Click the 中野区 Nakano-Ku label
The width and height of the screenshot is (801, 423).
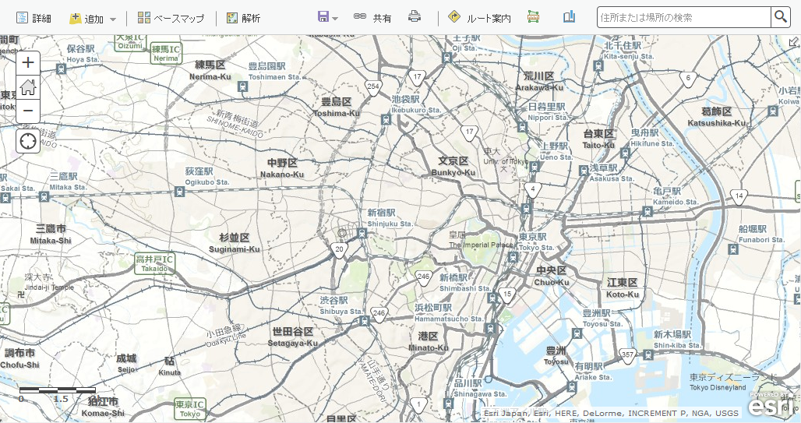tap(282, 168)
